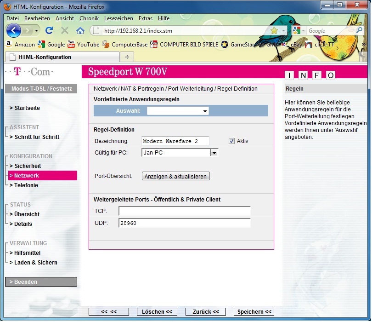
Task: Open the GMX bookmark
Action: click(x=267, y=45)
